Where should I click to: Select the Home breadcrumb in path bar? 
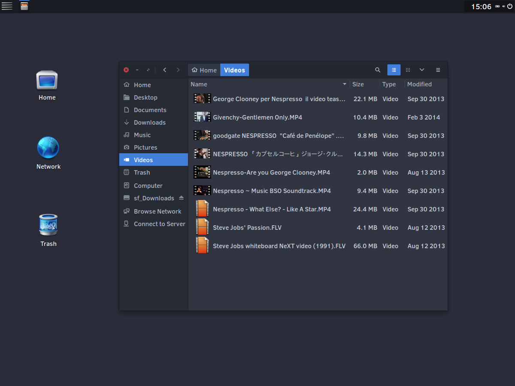204,70
